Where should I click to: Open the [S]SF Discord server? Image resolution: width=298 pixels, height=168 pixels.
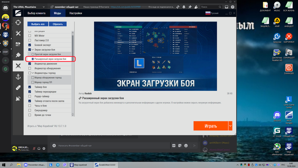(x=6, y=52)
